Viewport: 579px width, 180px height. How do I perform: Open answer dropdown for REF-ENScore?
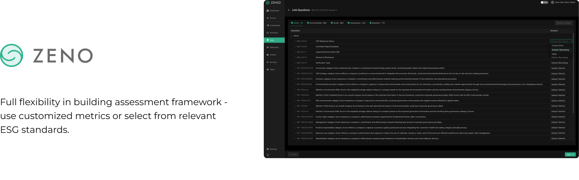point(561,90)
